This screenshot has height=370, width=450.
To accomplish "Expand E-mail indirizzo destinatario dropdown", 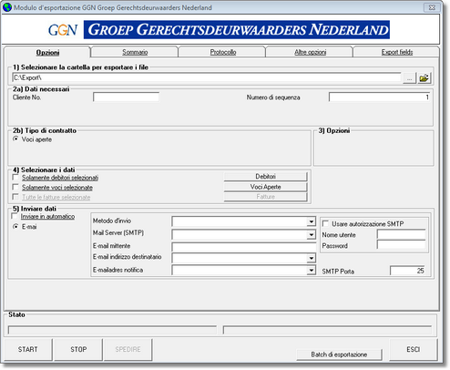I will [311, 258].
